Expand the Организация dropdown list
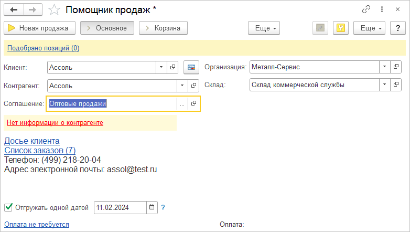This screenshot has height=232, width=410. pyautogui.click(x=384, y=67)
